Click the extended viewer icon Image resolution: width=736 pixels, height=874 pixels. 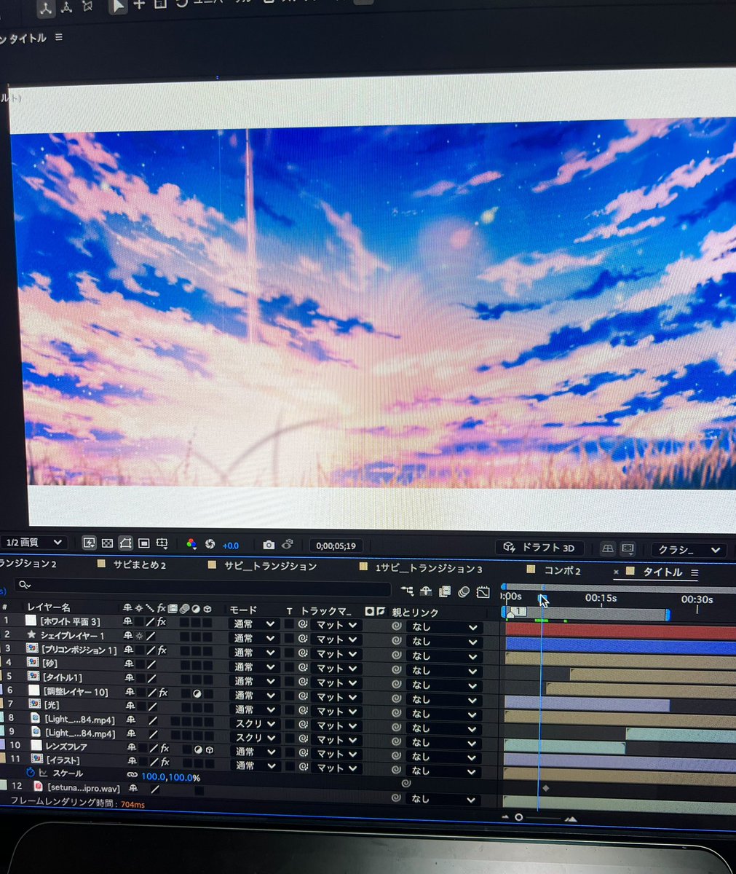click(628, 548)
